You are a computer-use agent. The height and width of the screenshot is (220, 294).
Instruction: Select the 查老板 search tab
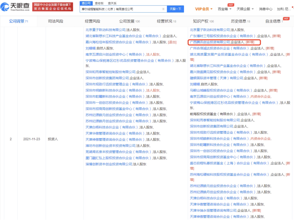(x=99, y=3)
